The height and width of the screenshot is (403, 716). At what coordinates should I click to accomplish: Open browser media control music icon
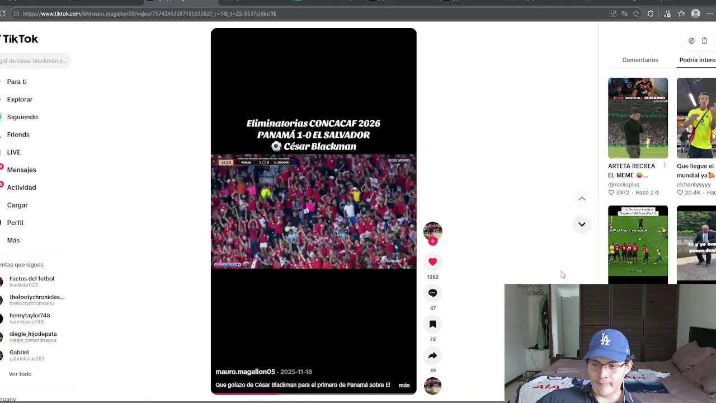coord(667,13)
